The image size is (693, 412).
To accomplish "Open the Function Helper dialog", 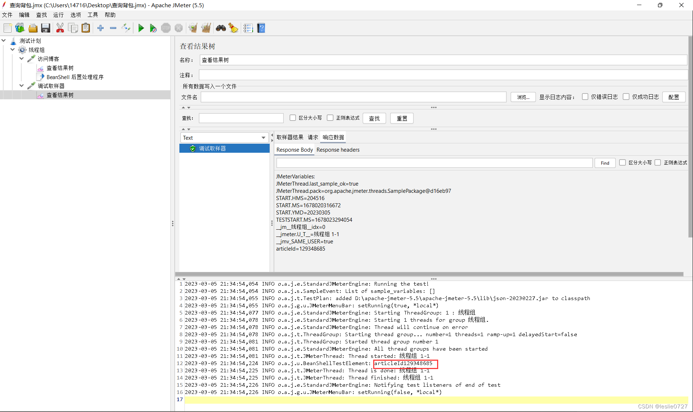I will [x=233, y=28].
